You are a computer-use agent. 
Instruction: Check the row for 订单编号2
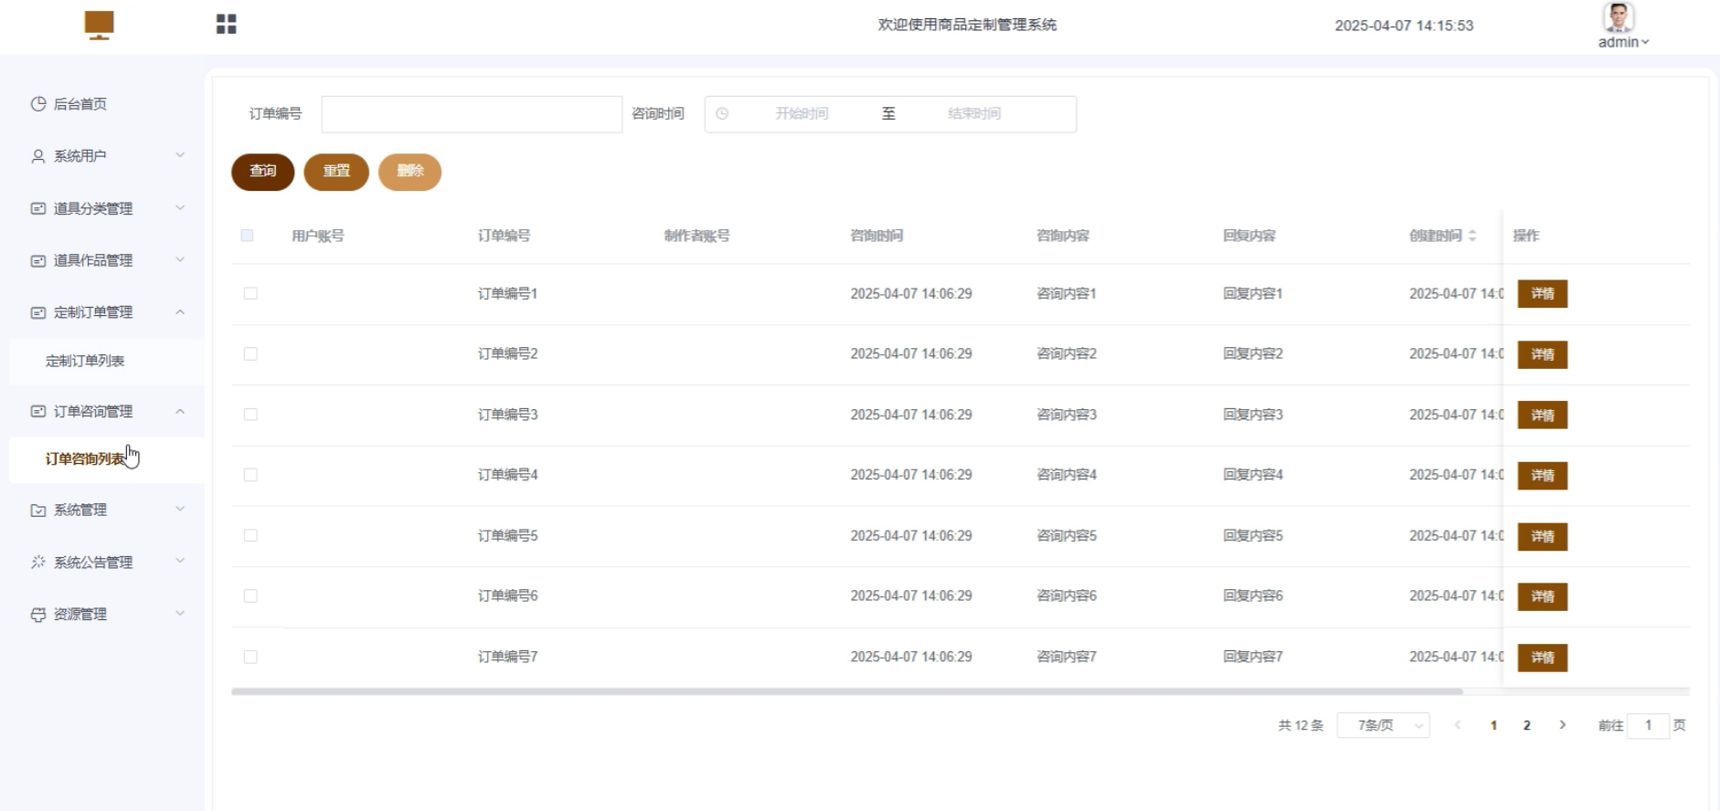[250, 353]
